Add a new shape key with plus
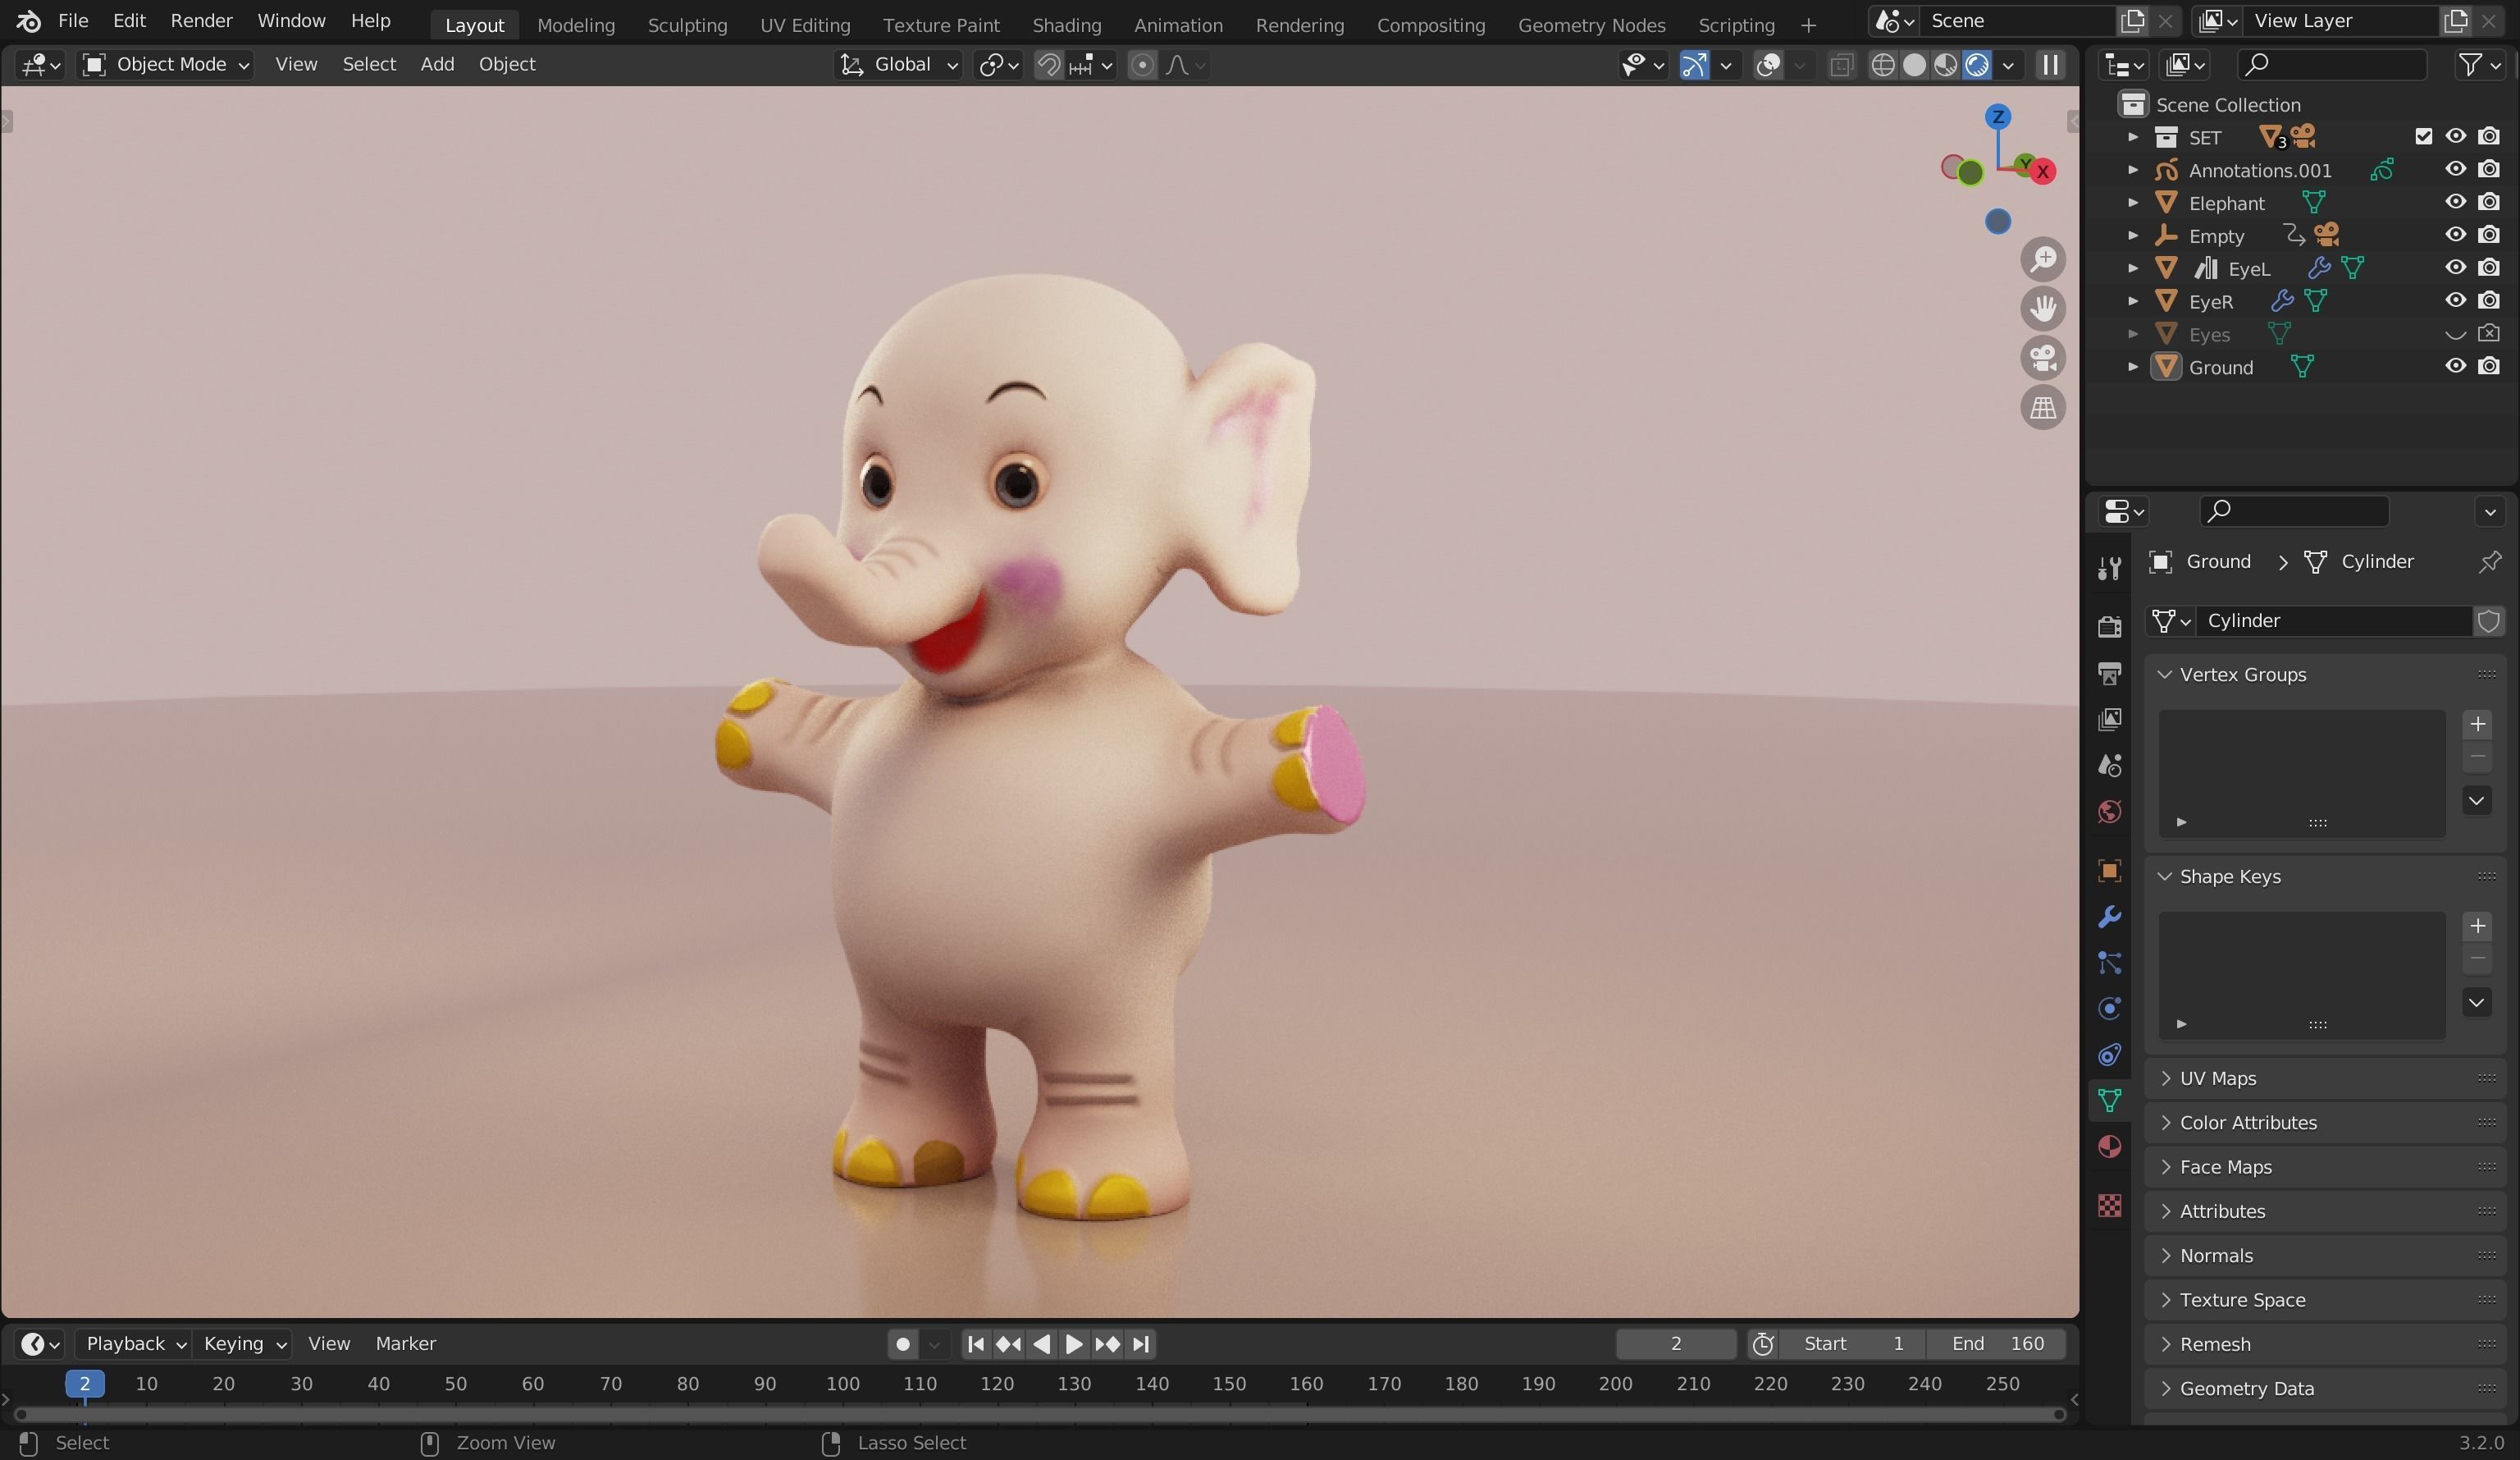The width and height of the screenshot is (2520, 1460). (x=2477, y=926)
